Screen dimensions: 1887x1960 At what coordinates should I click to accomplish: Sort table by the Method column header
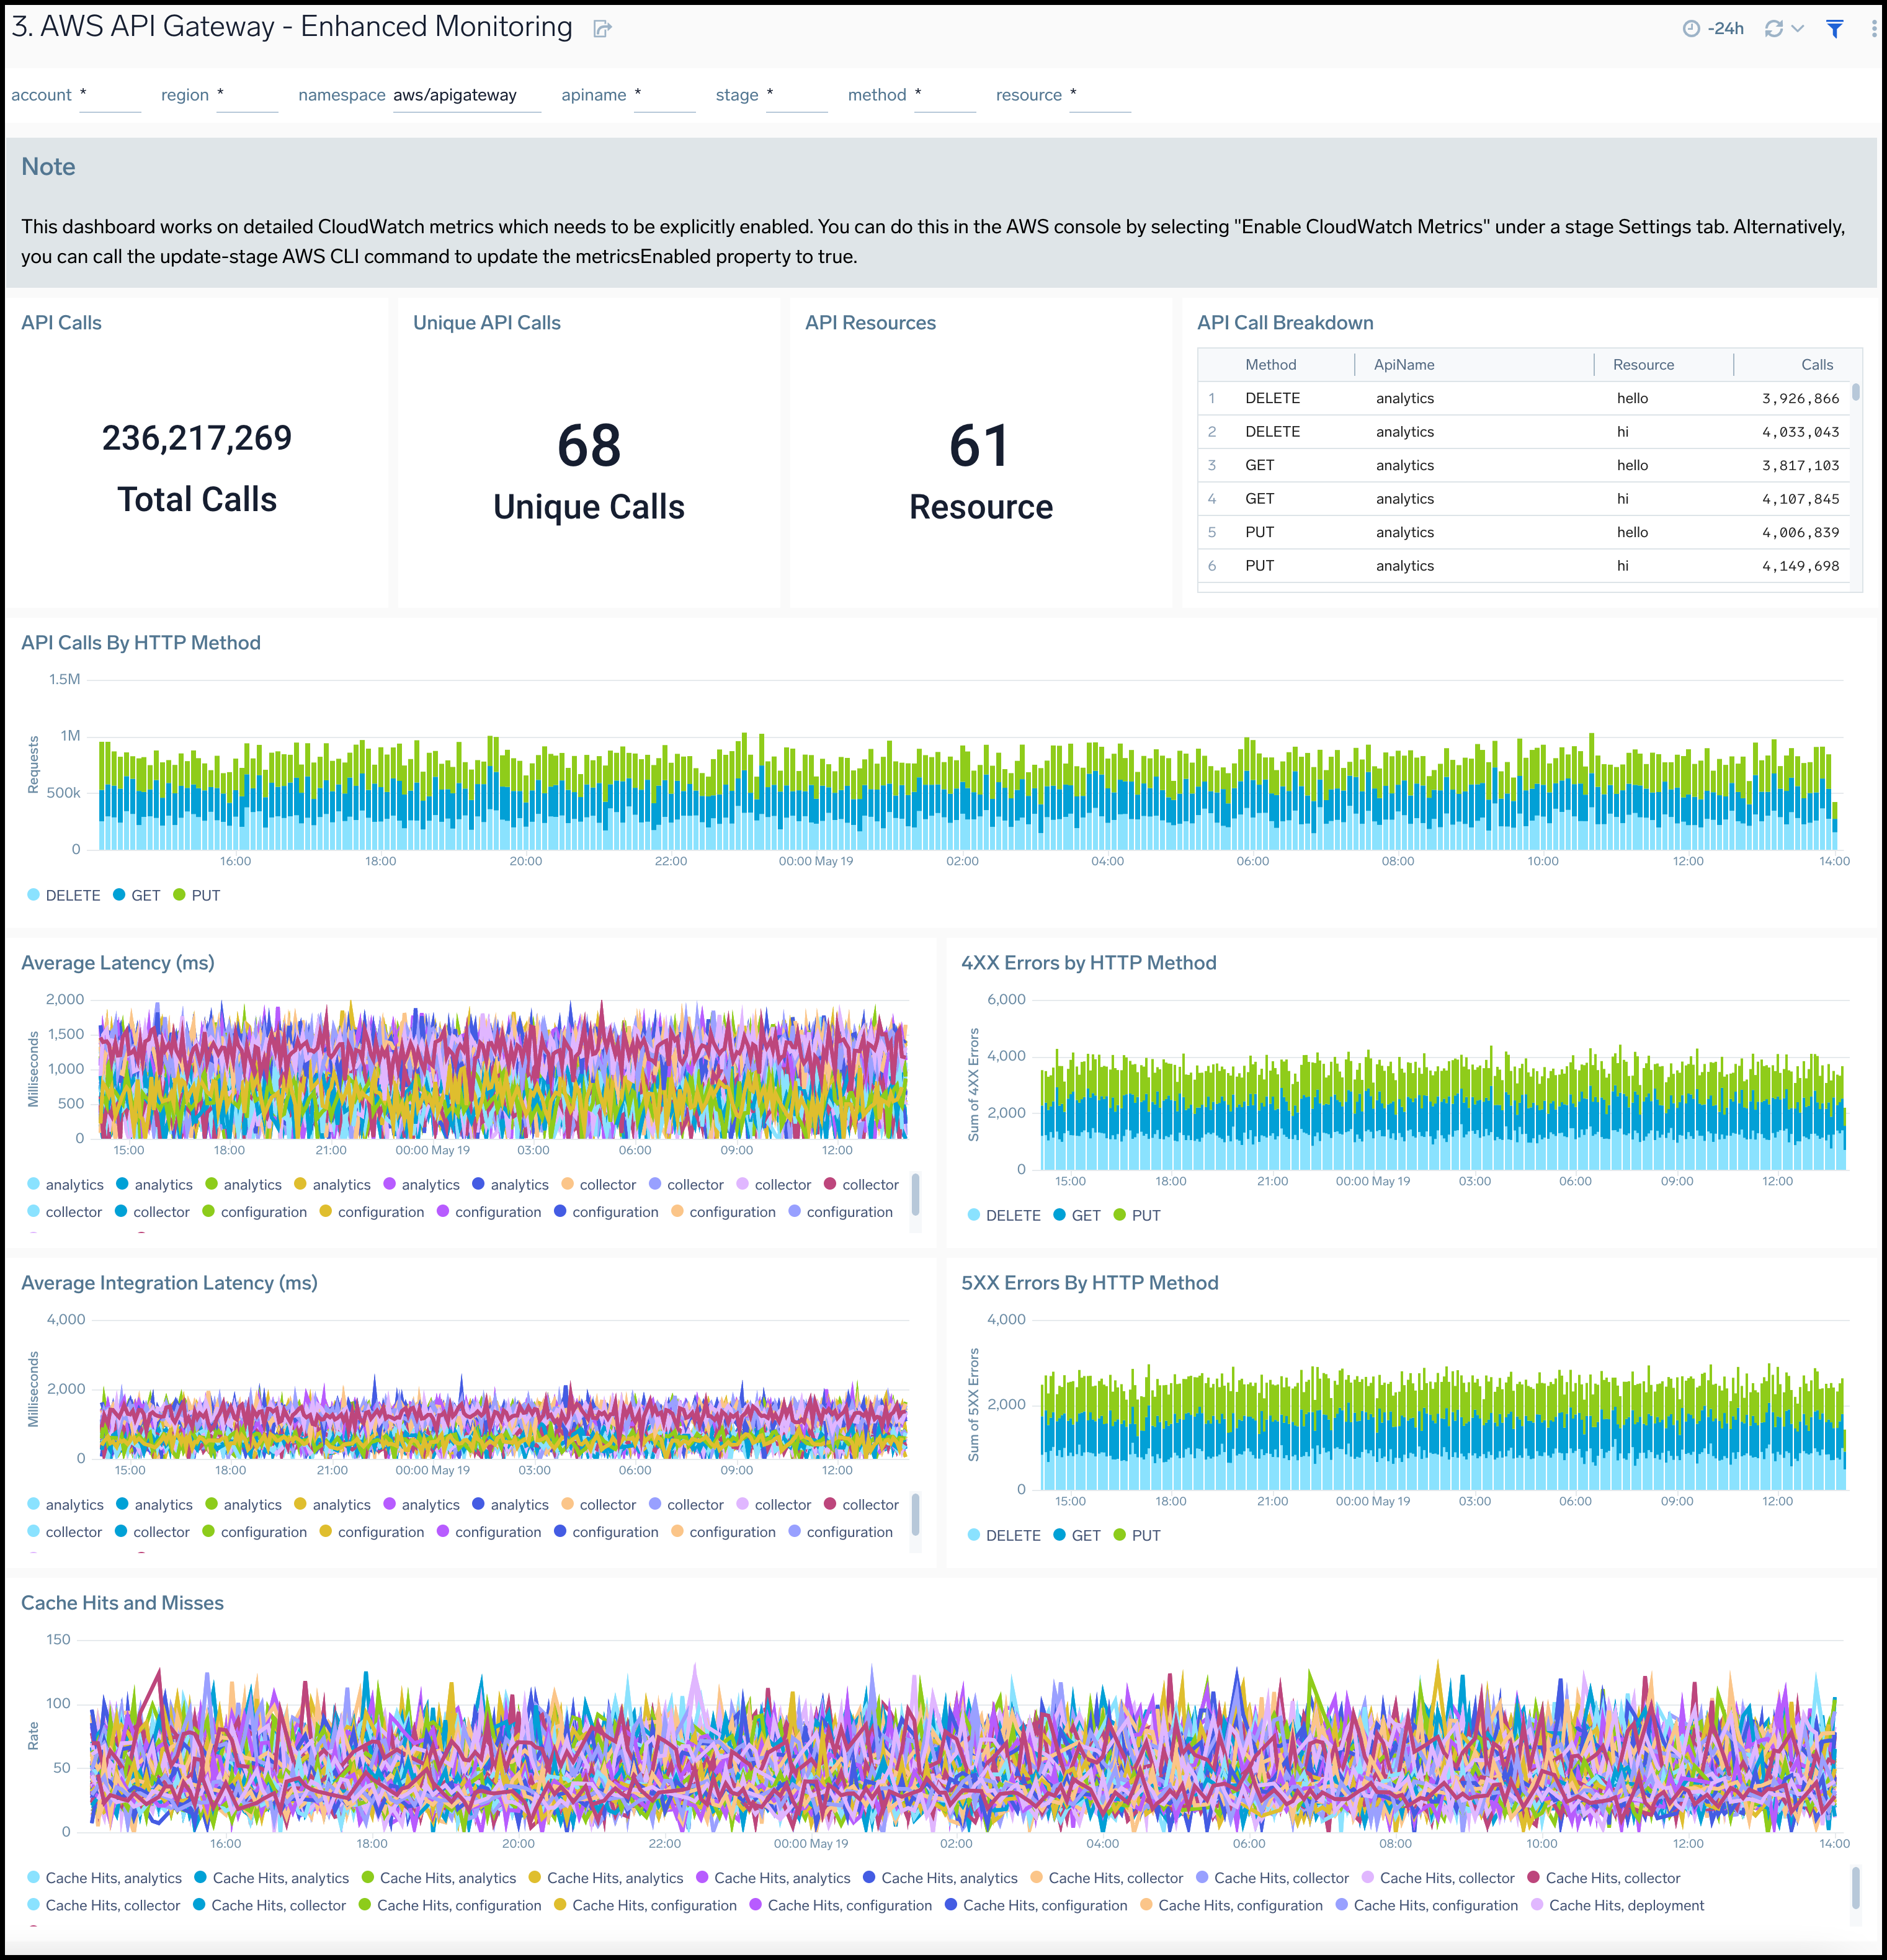[x=1270, y=365]
